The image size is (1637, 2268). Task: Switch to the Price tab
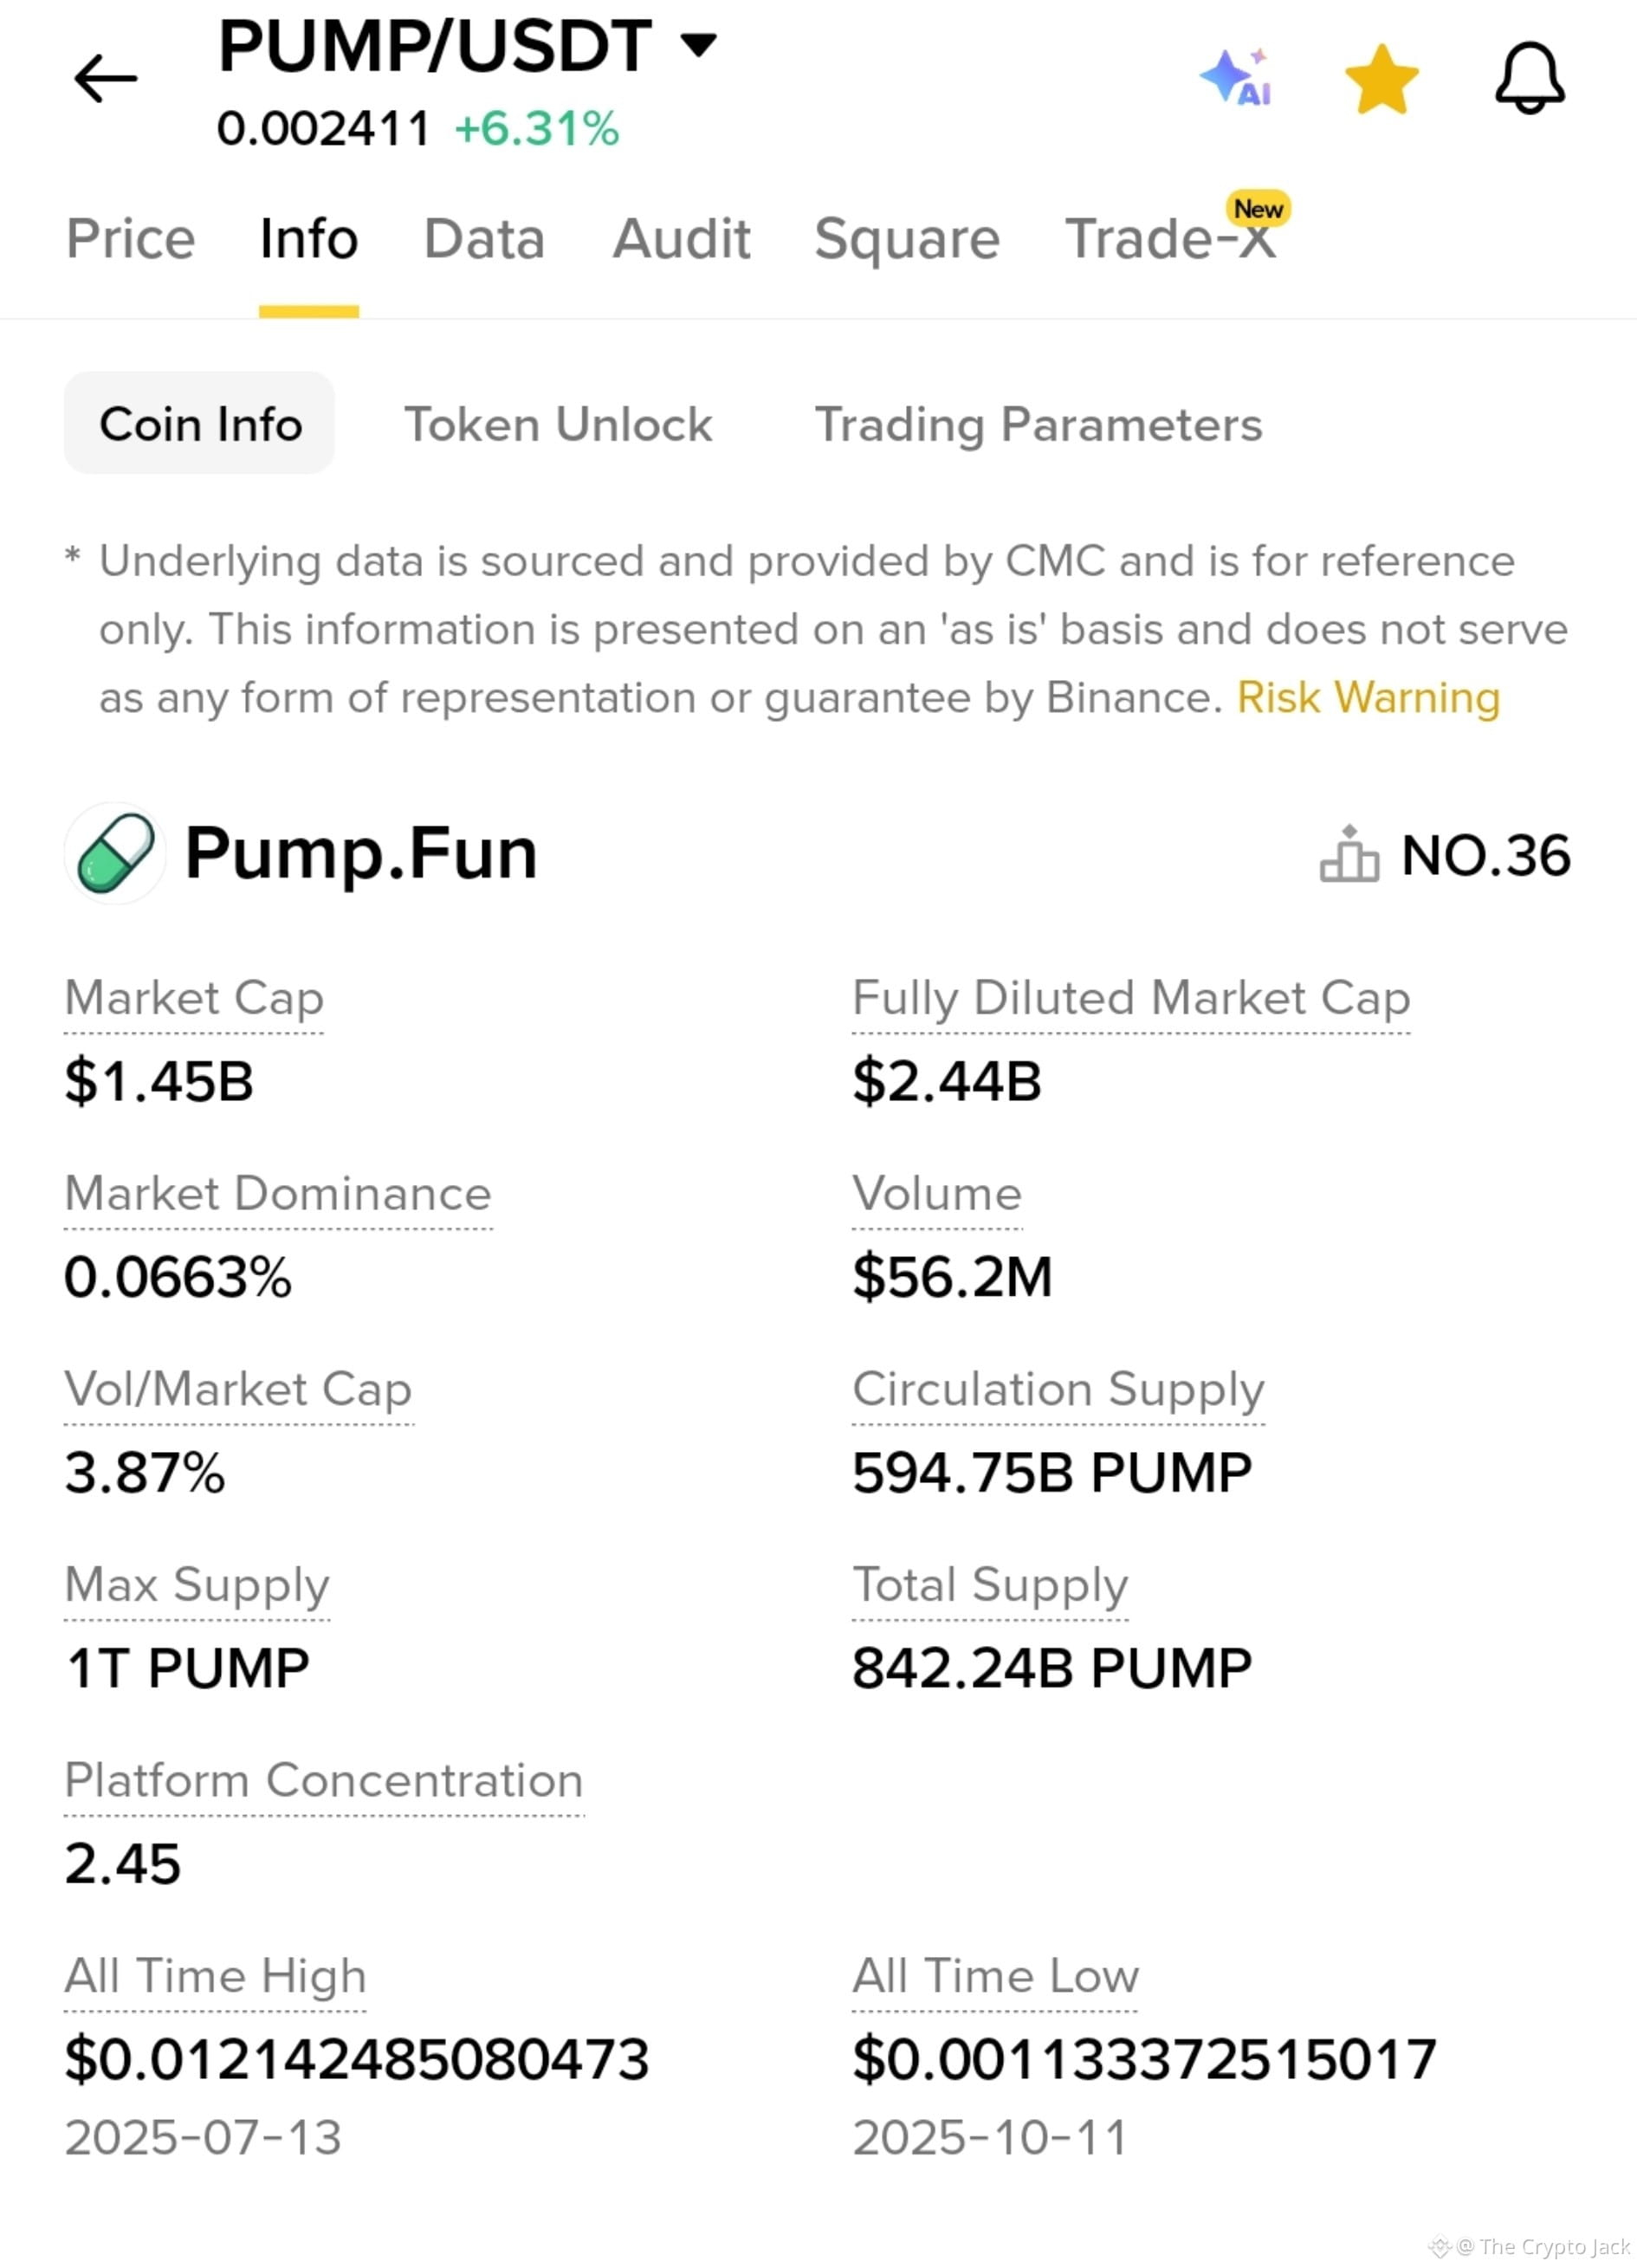[130, 239]
